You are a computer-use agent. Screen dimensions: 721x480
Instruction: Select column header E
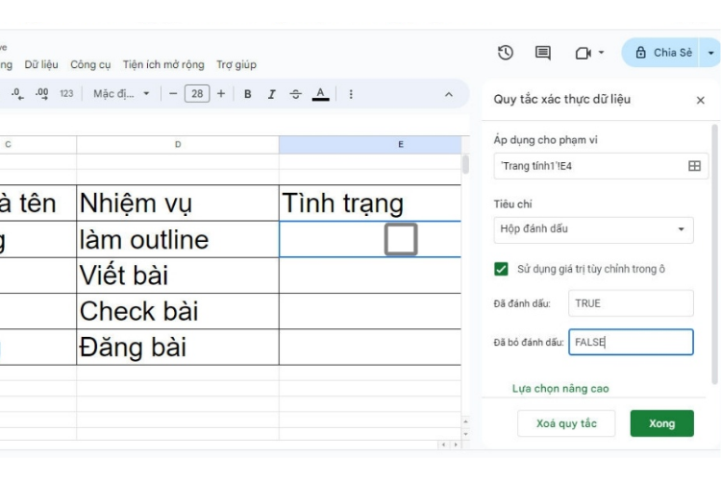tap(370, 144)
